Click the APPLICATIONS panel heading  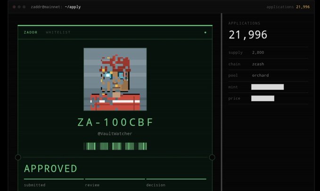pyautogui.click(x=244, y=23)
